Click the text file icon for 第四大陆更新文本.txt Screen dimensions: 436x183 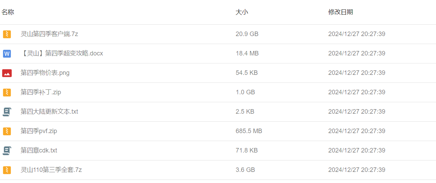[x=7, y=112]
